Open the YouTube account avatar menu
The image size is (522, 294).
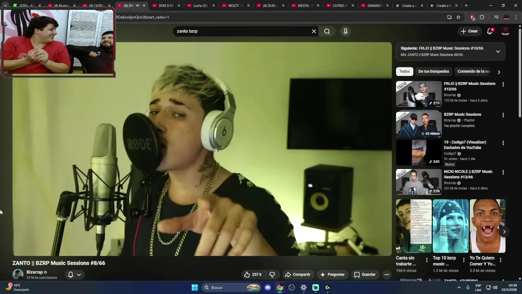506,31
